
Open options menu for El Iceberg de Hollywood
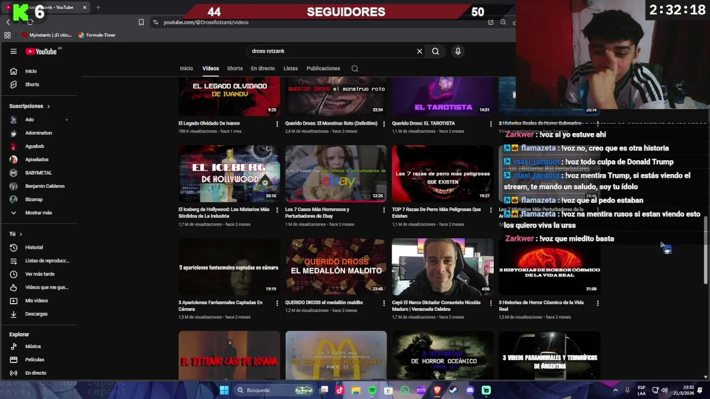pos(277,211)
